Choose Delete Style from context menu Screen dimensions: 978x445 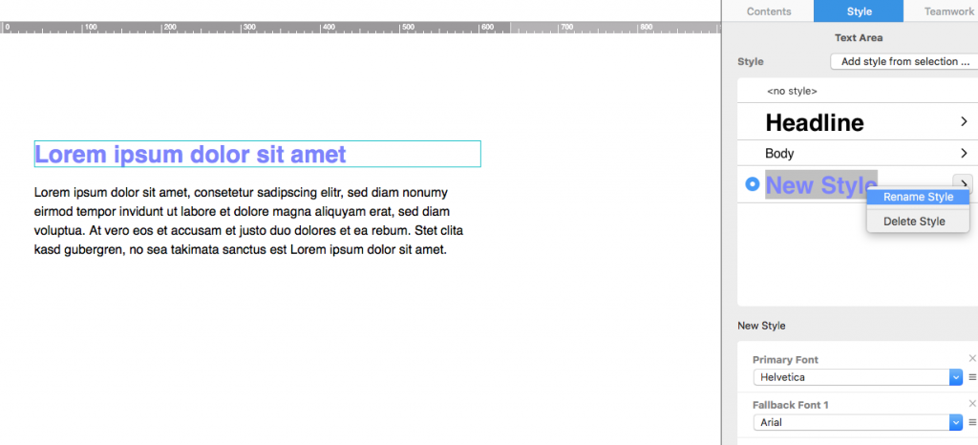tap(918, 222)
